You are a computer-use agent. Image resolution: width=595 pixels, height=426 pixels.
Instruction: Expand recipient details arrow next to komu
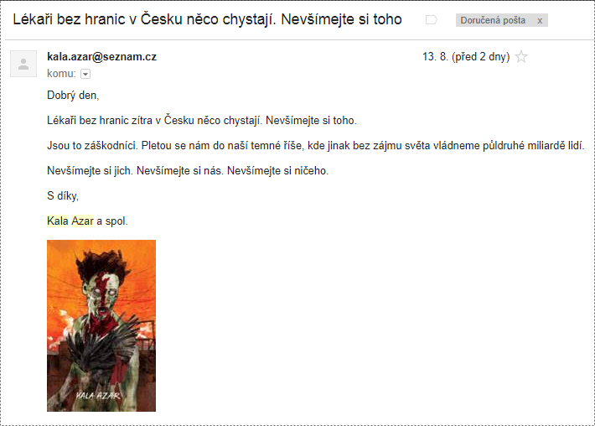tap(85, 74)
